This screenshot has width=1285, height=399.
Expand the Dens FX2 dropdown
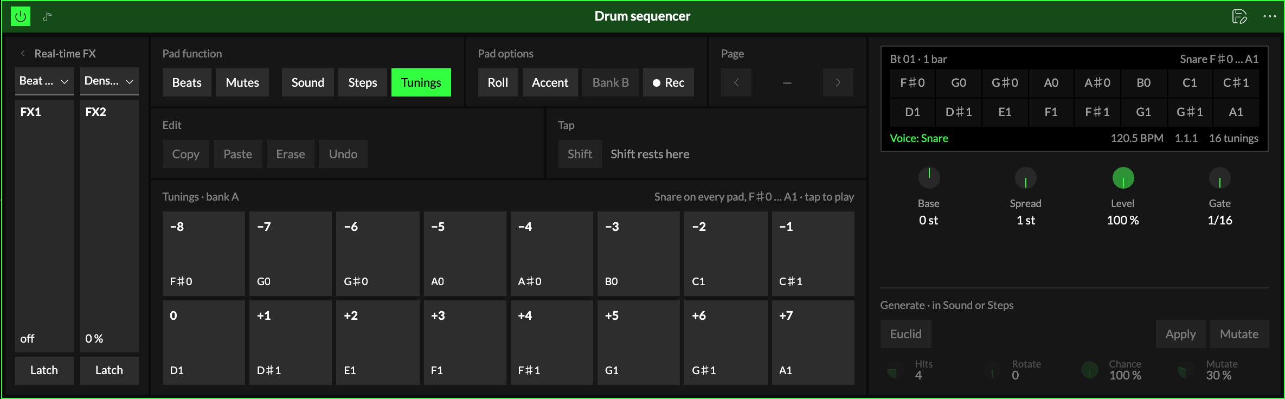coord(110,81)
